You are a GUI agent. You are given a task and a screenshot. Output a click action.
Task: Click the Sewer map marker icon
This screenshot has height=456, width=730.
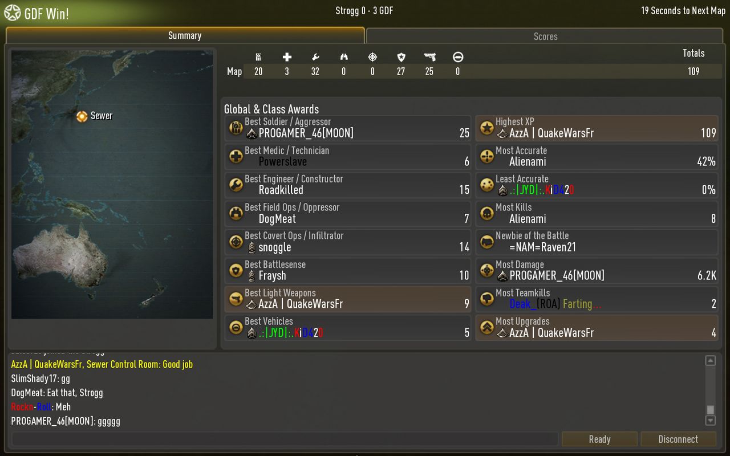coord(82,116)
